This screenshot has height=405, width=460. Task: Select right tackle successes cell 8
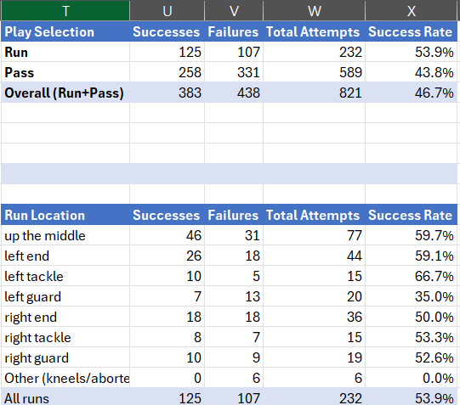(168, 337)
